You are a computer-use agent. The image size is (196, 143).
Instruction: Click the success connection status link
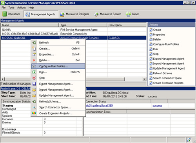157,106
